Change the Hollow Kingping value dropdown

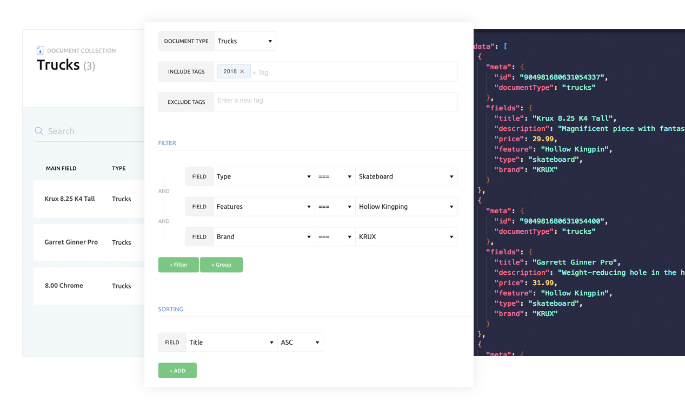pyautogui.click(x=405, y=207)
